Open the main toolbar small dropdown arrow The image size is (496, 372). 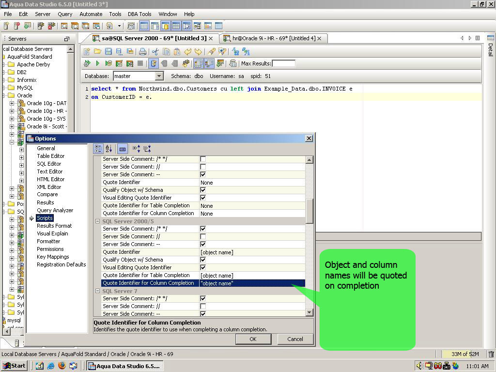point(119,26)
